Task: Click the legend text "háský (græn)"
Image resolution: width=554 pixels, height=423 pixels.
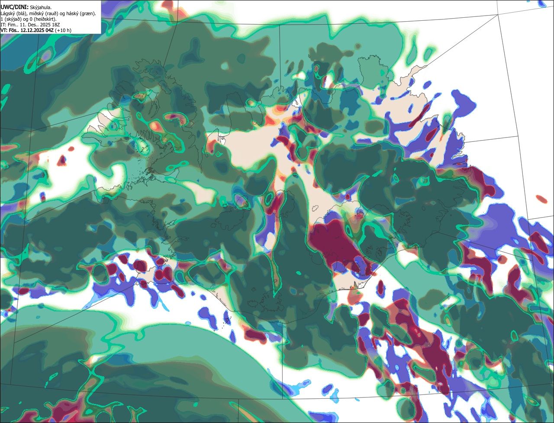Action: 81,13
